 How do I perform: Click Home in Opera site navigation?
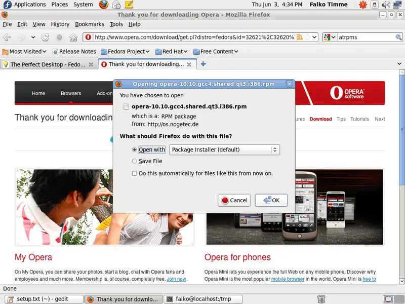click(x=38, y=93)
